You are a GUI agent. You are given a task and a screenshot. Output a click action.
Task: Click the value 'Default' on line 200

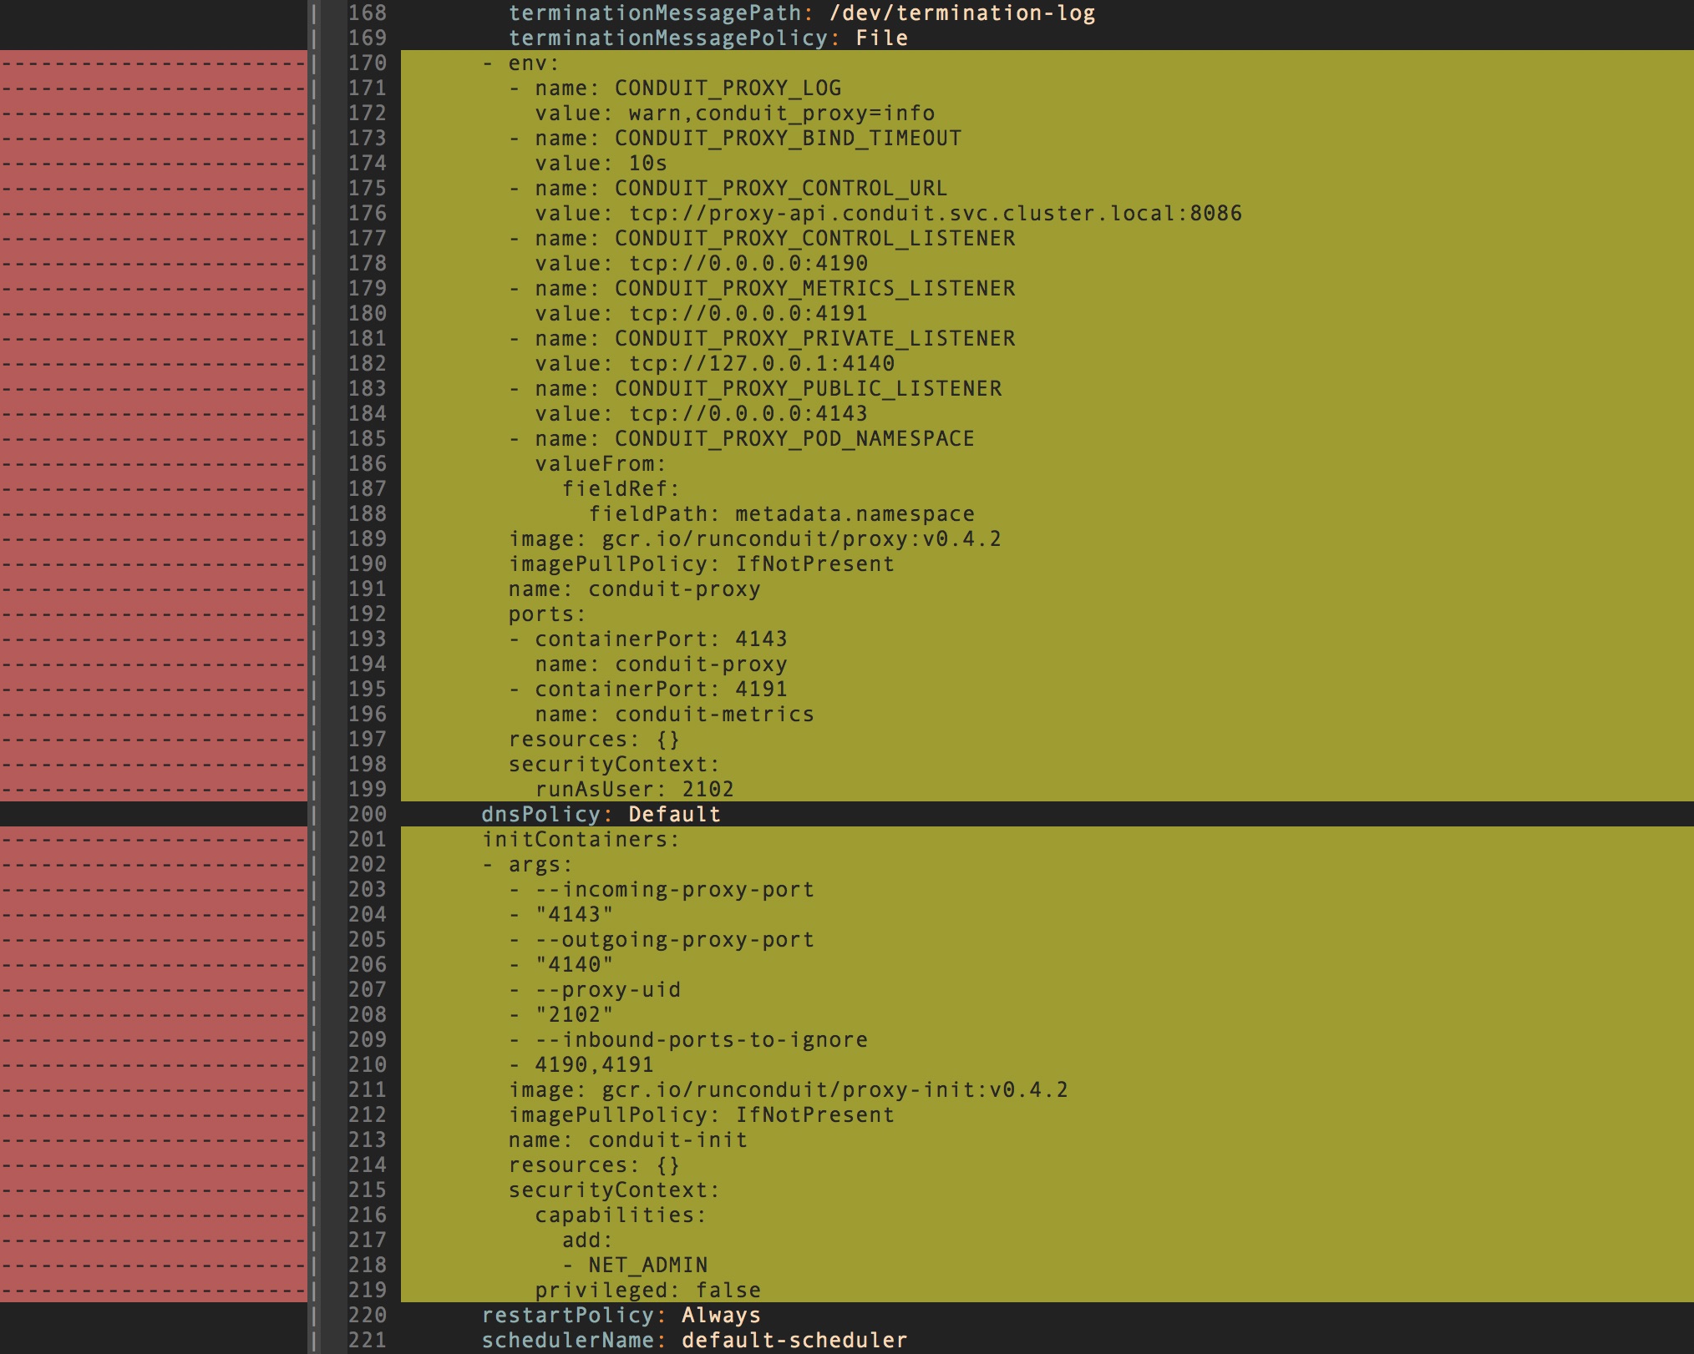[675, 815]
